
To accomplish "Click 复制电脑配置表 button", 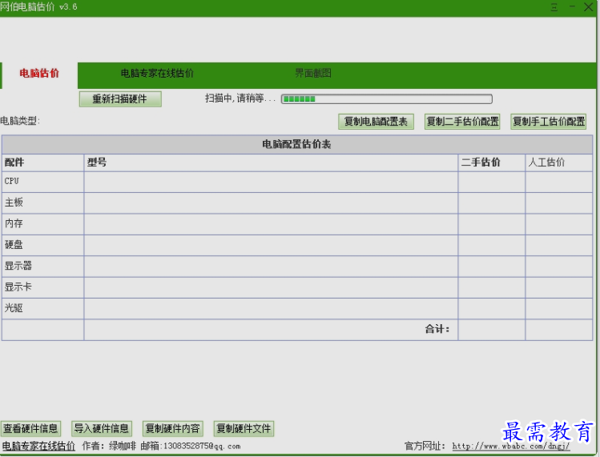I will (376, 122).
